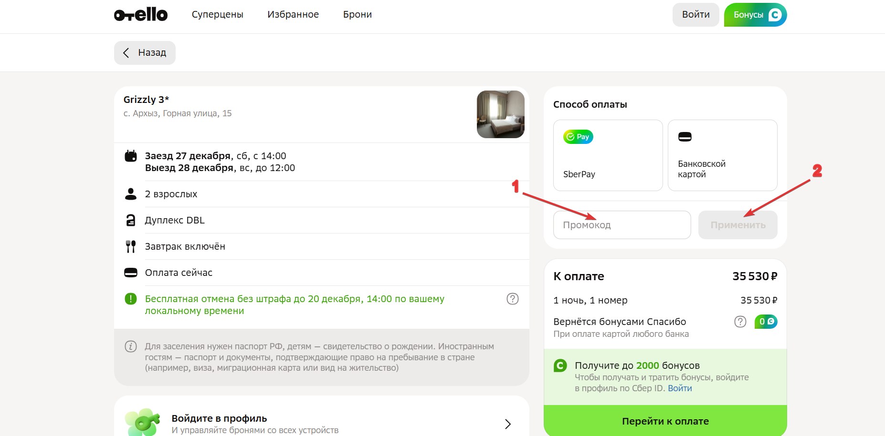
Task: Click the help icon near Спасибо bonuses
Action: tap(740, 322)
